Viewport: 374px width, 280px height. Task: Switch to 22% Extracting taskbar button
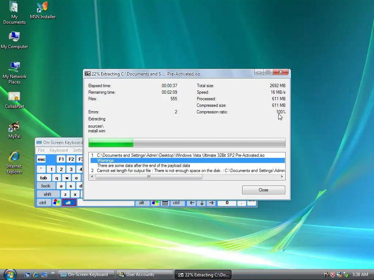[203, 275]
